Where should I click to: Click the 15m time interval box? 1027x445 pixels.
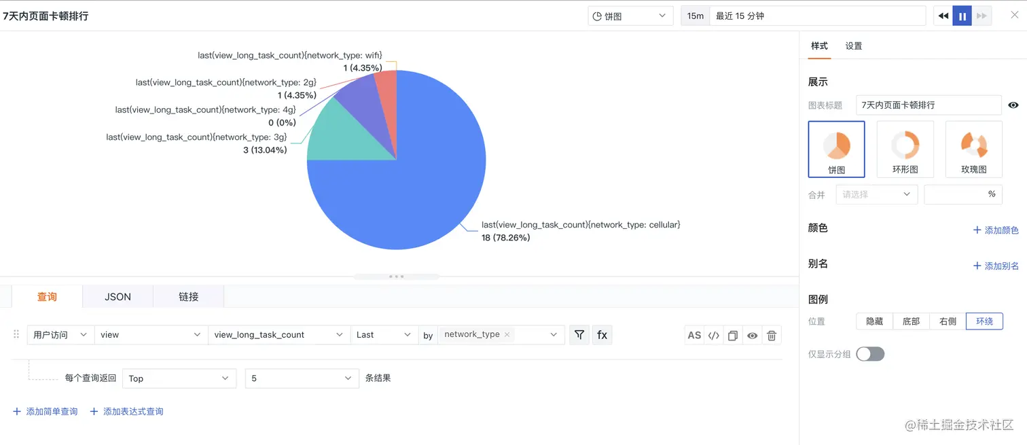click(x=696, y=16)
